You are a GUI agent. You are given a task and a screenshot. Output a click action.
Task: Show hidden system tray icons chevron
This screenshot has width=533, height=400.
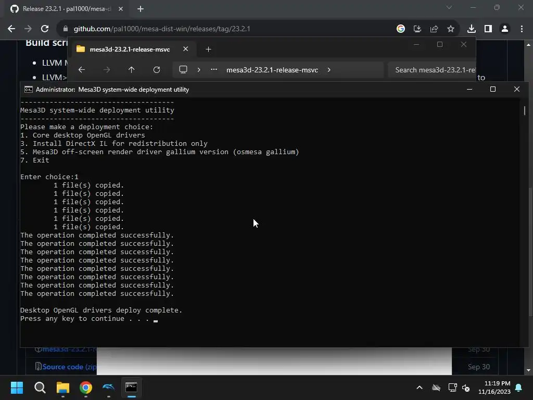point(420,387)
